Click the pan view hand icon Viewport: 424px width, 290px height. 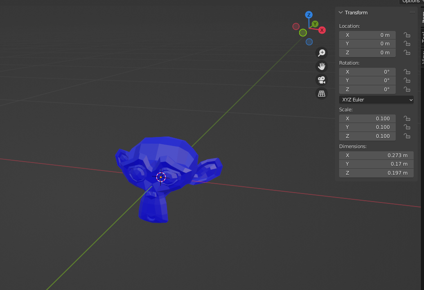322,66
